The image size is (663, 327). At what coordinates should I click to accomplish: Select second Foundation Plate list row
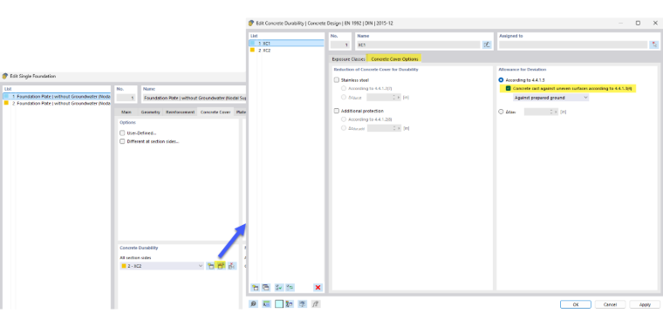tap(57, 103)
